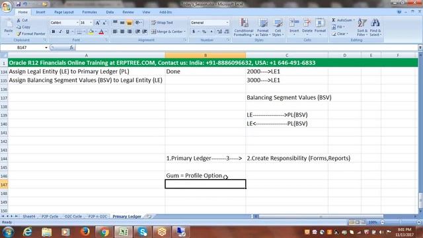Screen dimensions: 423x238
Task: Click Merge & Center
Action: click(x=168, y=32)
